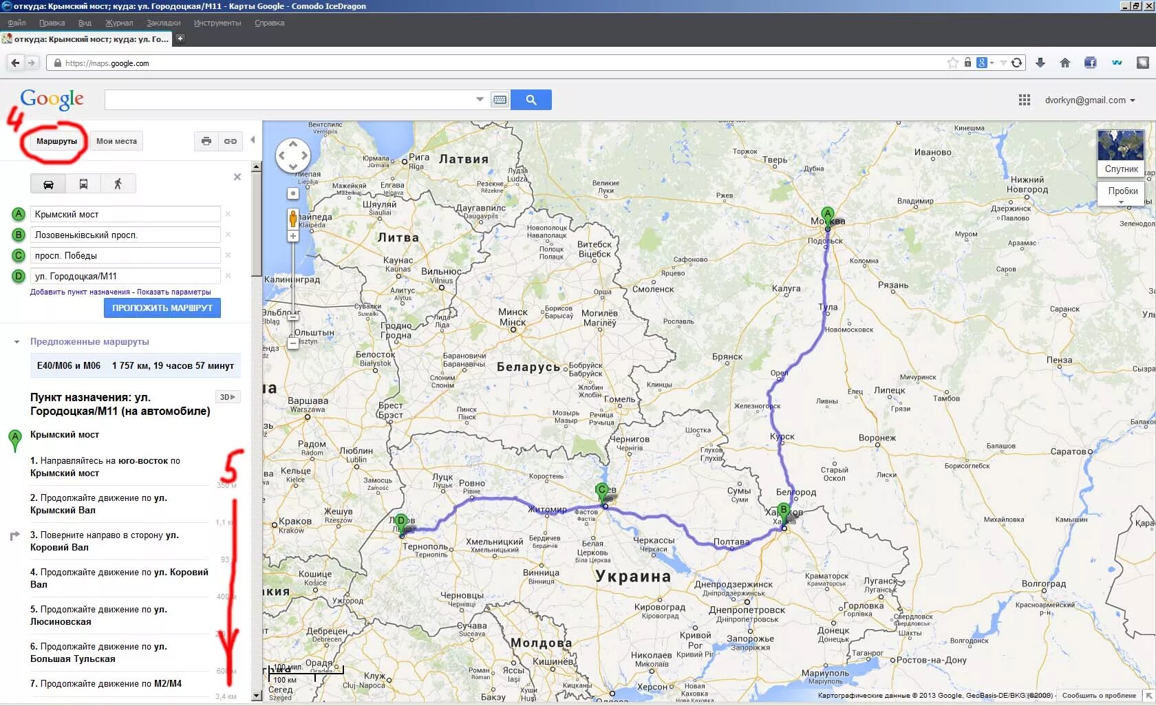Click marker B at Харьков on map

[x=783, y=513]
